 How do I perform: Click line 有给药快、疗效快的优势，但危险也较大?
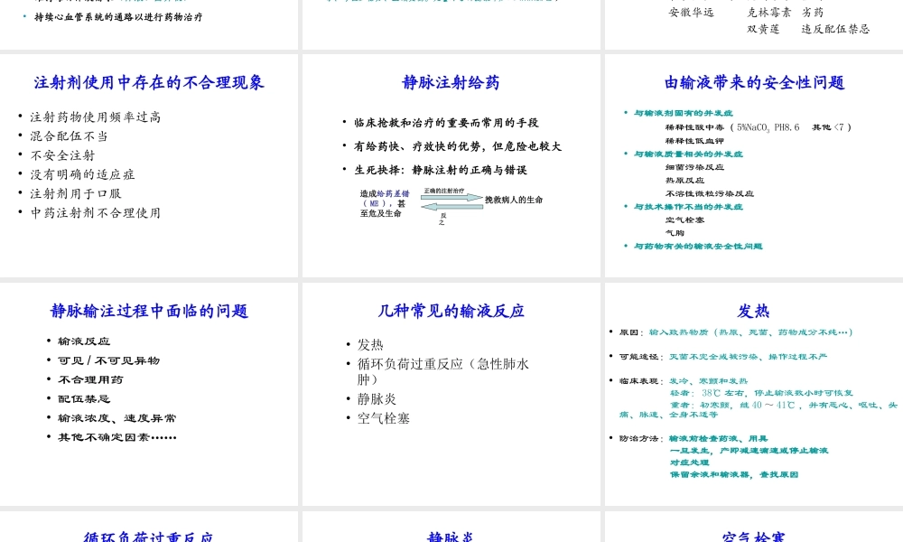coord(458,146)
